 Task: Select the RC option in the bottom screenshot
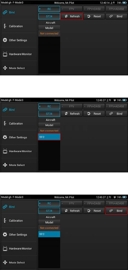point(49,203)
